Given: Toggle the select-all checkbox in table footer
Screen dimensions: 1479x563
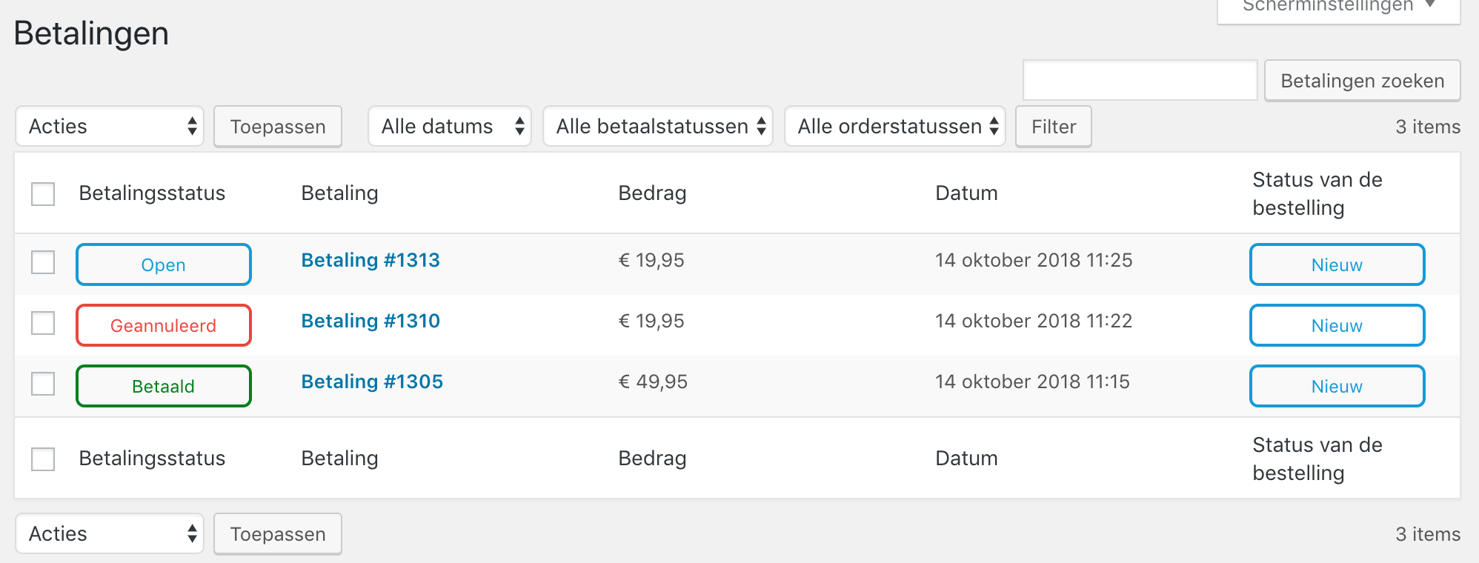Looking at the screenshot, I should pyautogui.click(x=43, y=459).
